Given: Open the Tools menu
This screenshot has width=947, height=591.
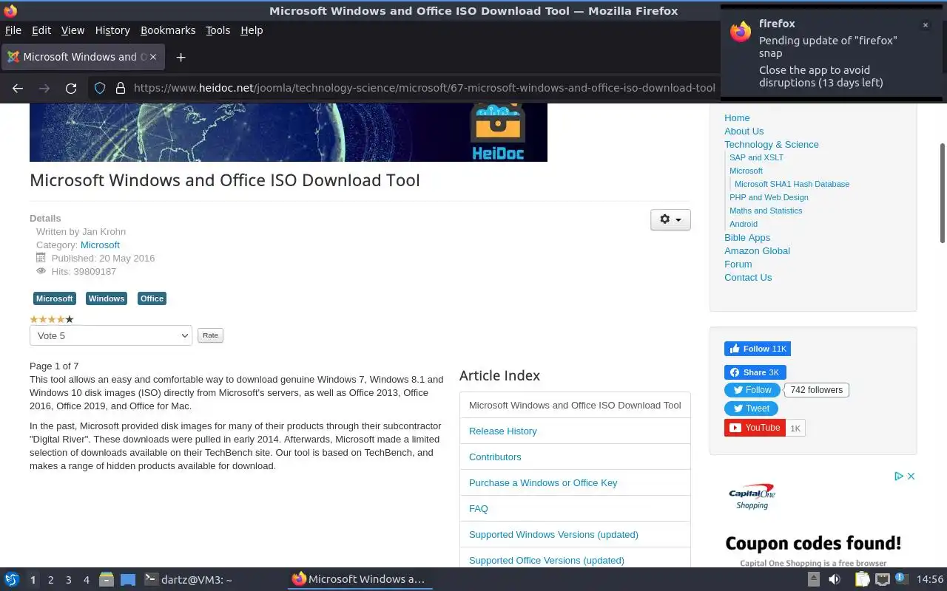Looking at the screenshot, I should pyautogui.click(x=218, y=30).
